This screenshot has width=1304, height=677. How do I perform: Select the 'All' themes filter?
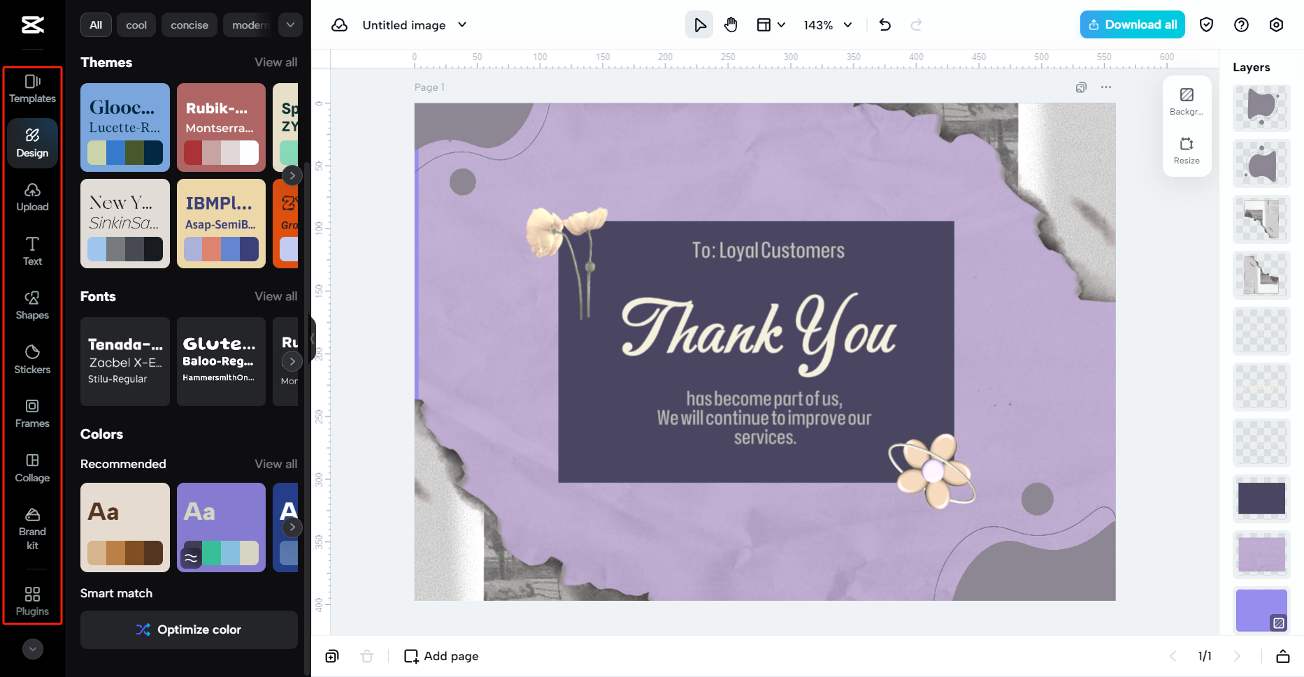(95, 24)
